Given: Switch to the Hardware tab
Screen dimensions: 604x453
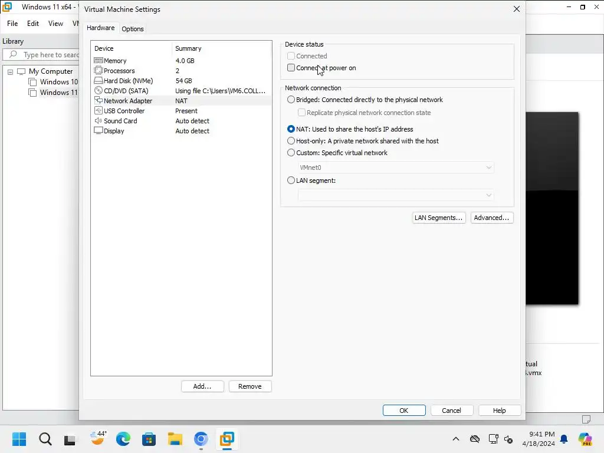Looking at the screenshot, I should (100, 28).
